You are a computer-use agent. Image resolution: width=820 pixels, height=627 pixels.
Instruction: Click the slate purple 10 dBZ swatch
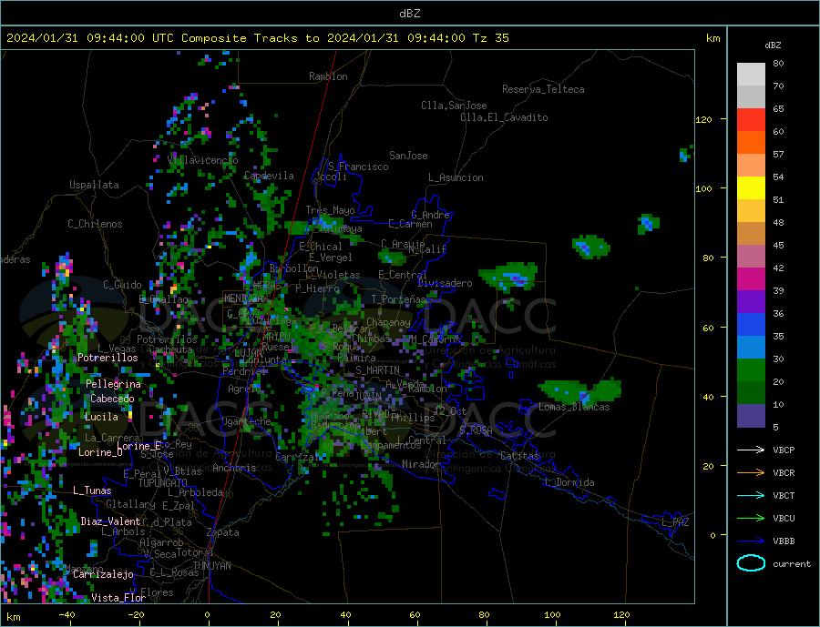[x=751, y=415]
